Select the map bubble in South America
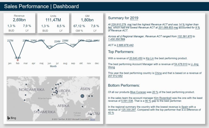209x128 pixels. [38, 110]
